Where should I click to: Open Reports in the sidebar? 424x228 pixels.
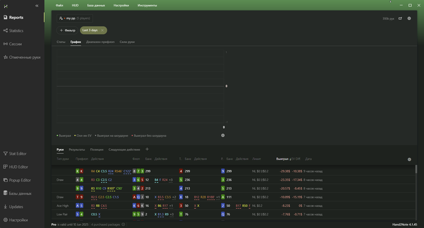(13, 18)
